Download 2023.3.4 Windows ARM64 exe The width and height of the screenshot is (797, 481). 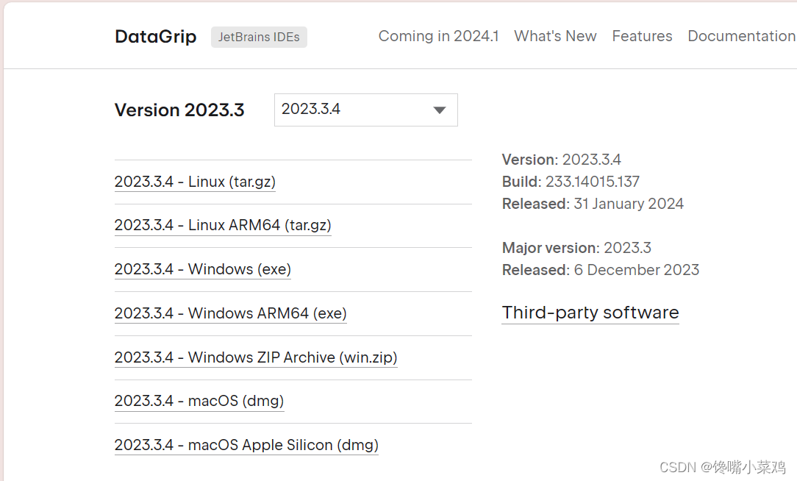[x=231, y=313]
